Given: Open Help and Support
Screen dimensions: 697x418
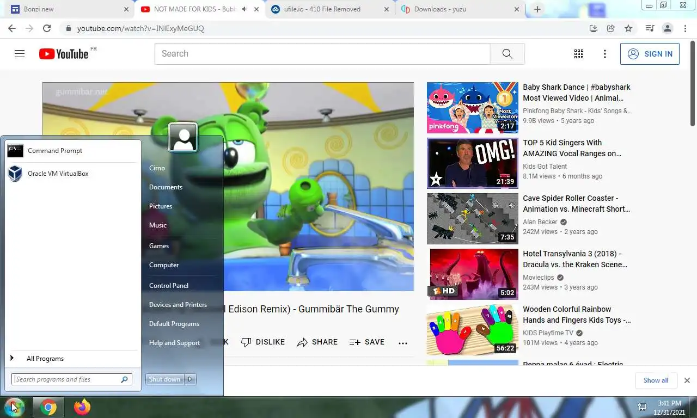Looking at the screenshot, I should tap(174, 343).
